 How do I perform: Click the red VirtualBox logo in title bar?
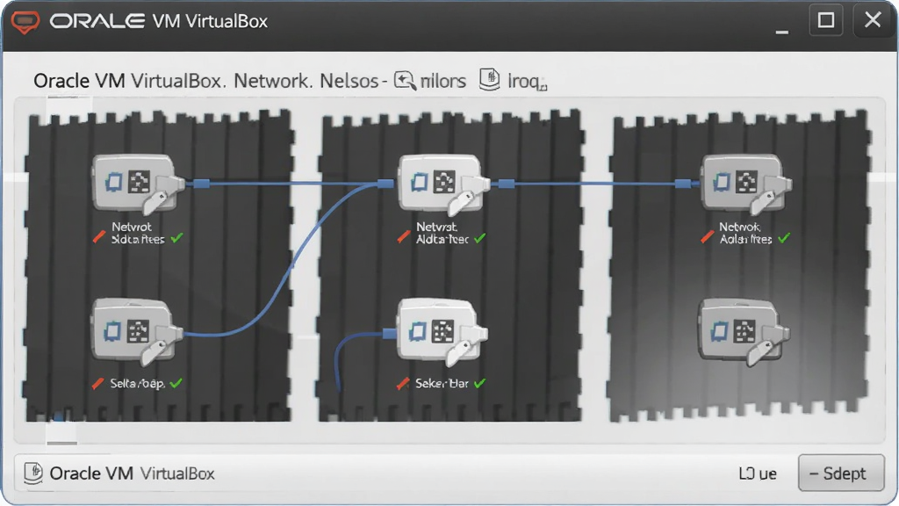tap(25, 22)
